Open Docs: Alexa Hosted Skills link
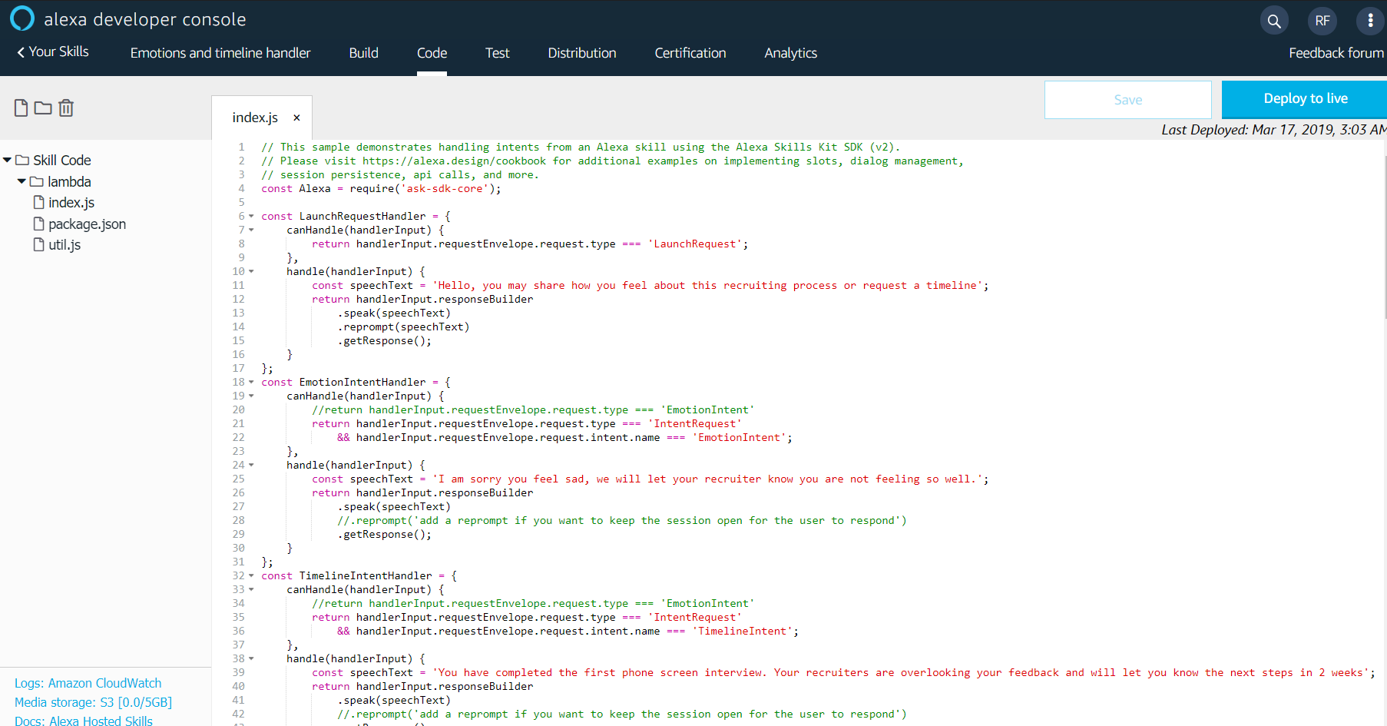Viewport: 1387px width, 726px height. pos(84,721)
